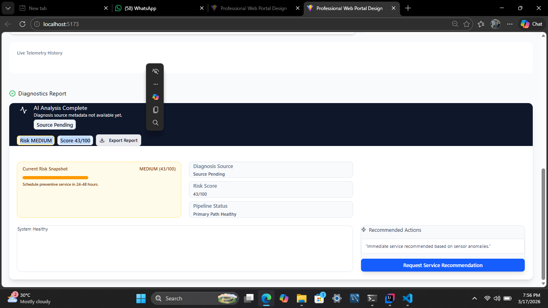Image resolution: width=548 pixels, height=308 pixels.
Task: Click the System Healthy text area
Action: click(185, 249)
